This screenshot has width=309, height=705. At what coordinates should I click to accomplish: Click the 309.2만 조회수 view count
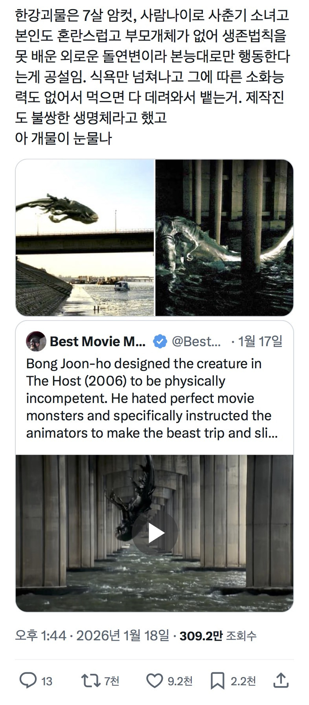pyautogui.click(x=218, y=635)
